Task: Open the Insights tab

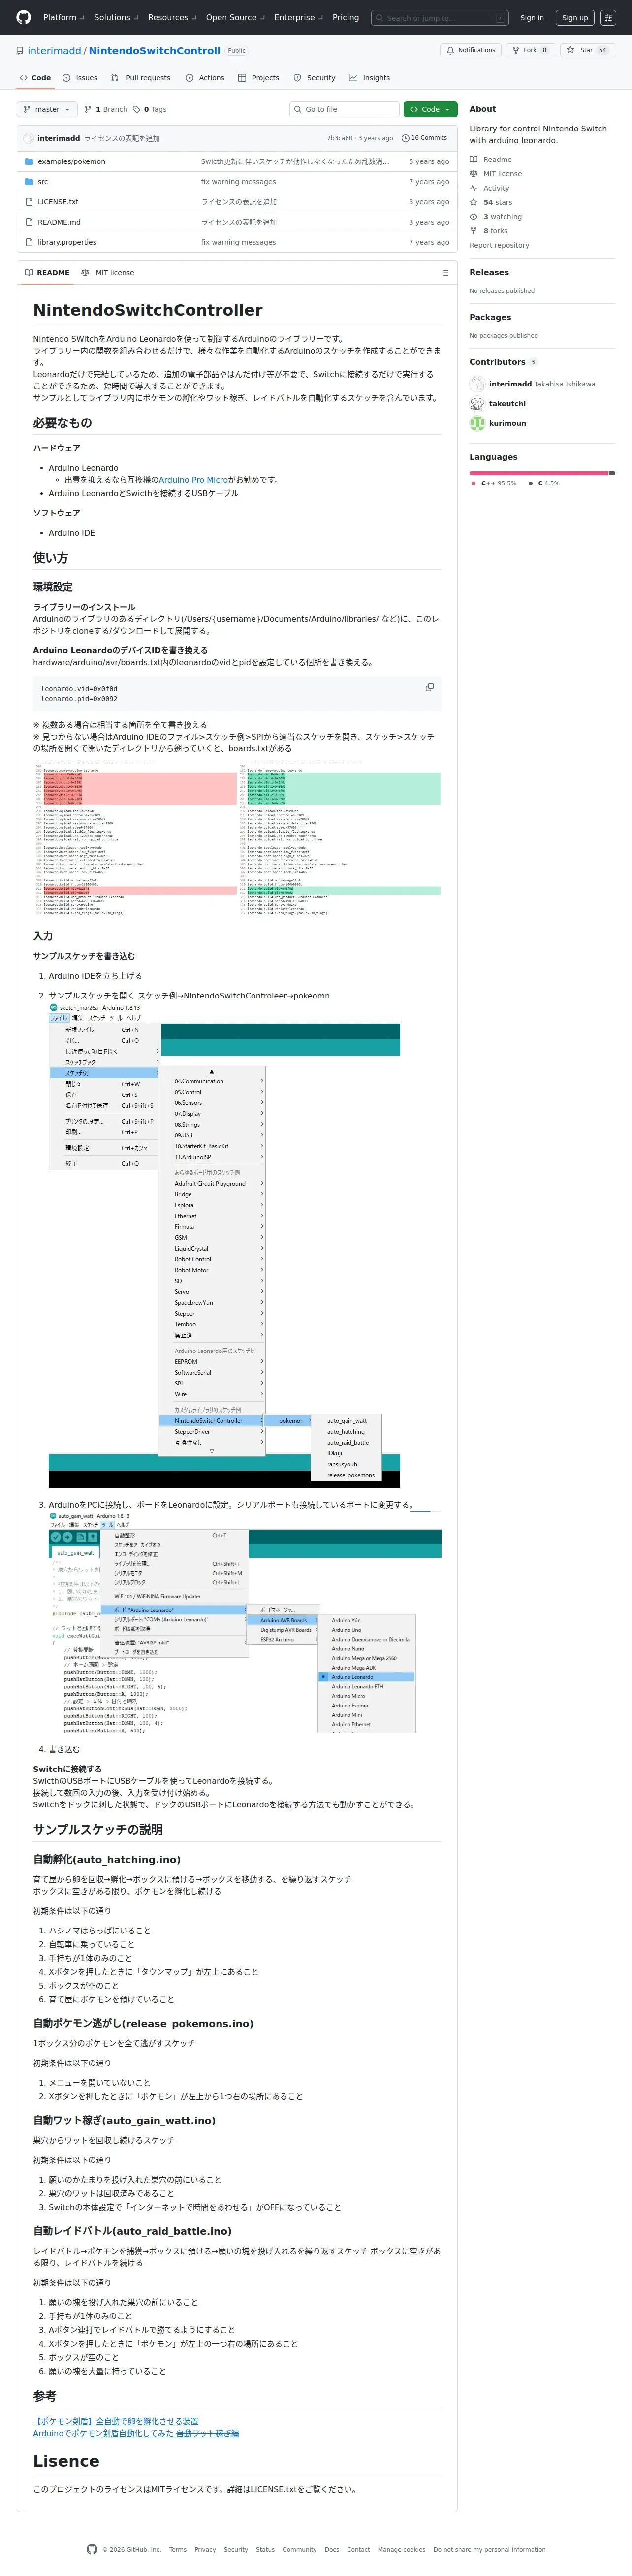Action: (x=369, y=78)
